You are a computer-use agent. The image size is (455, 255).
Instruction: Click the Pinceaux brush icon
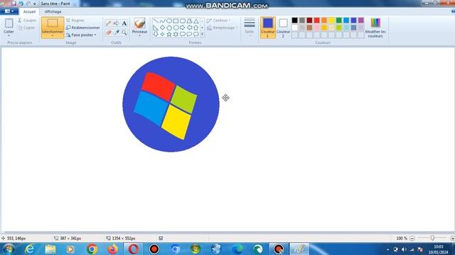(139, 23)
